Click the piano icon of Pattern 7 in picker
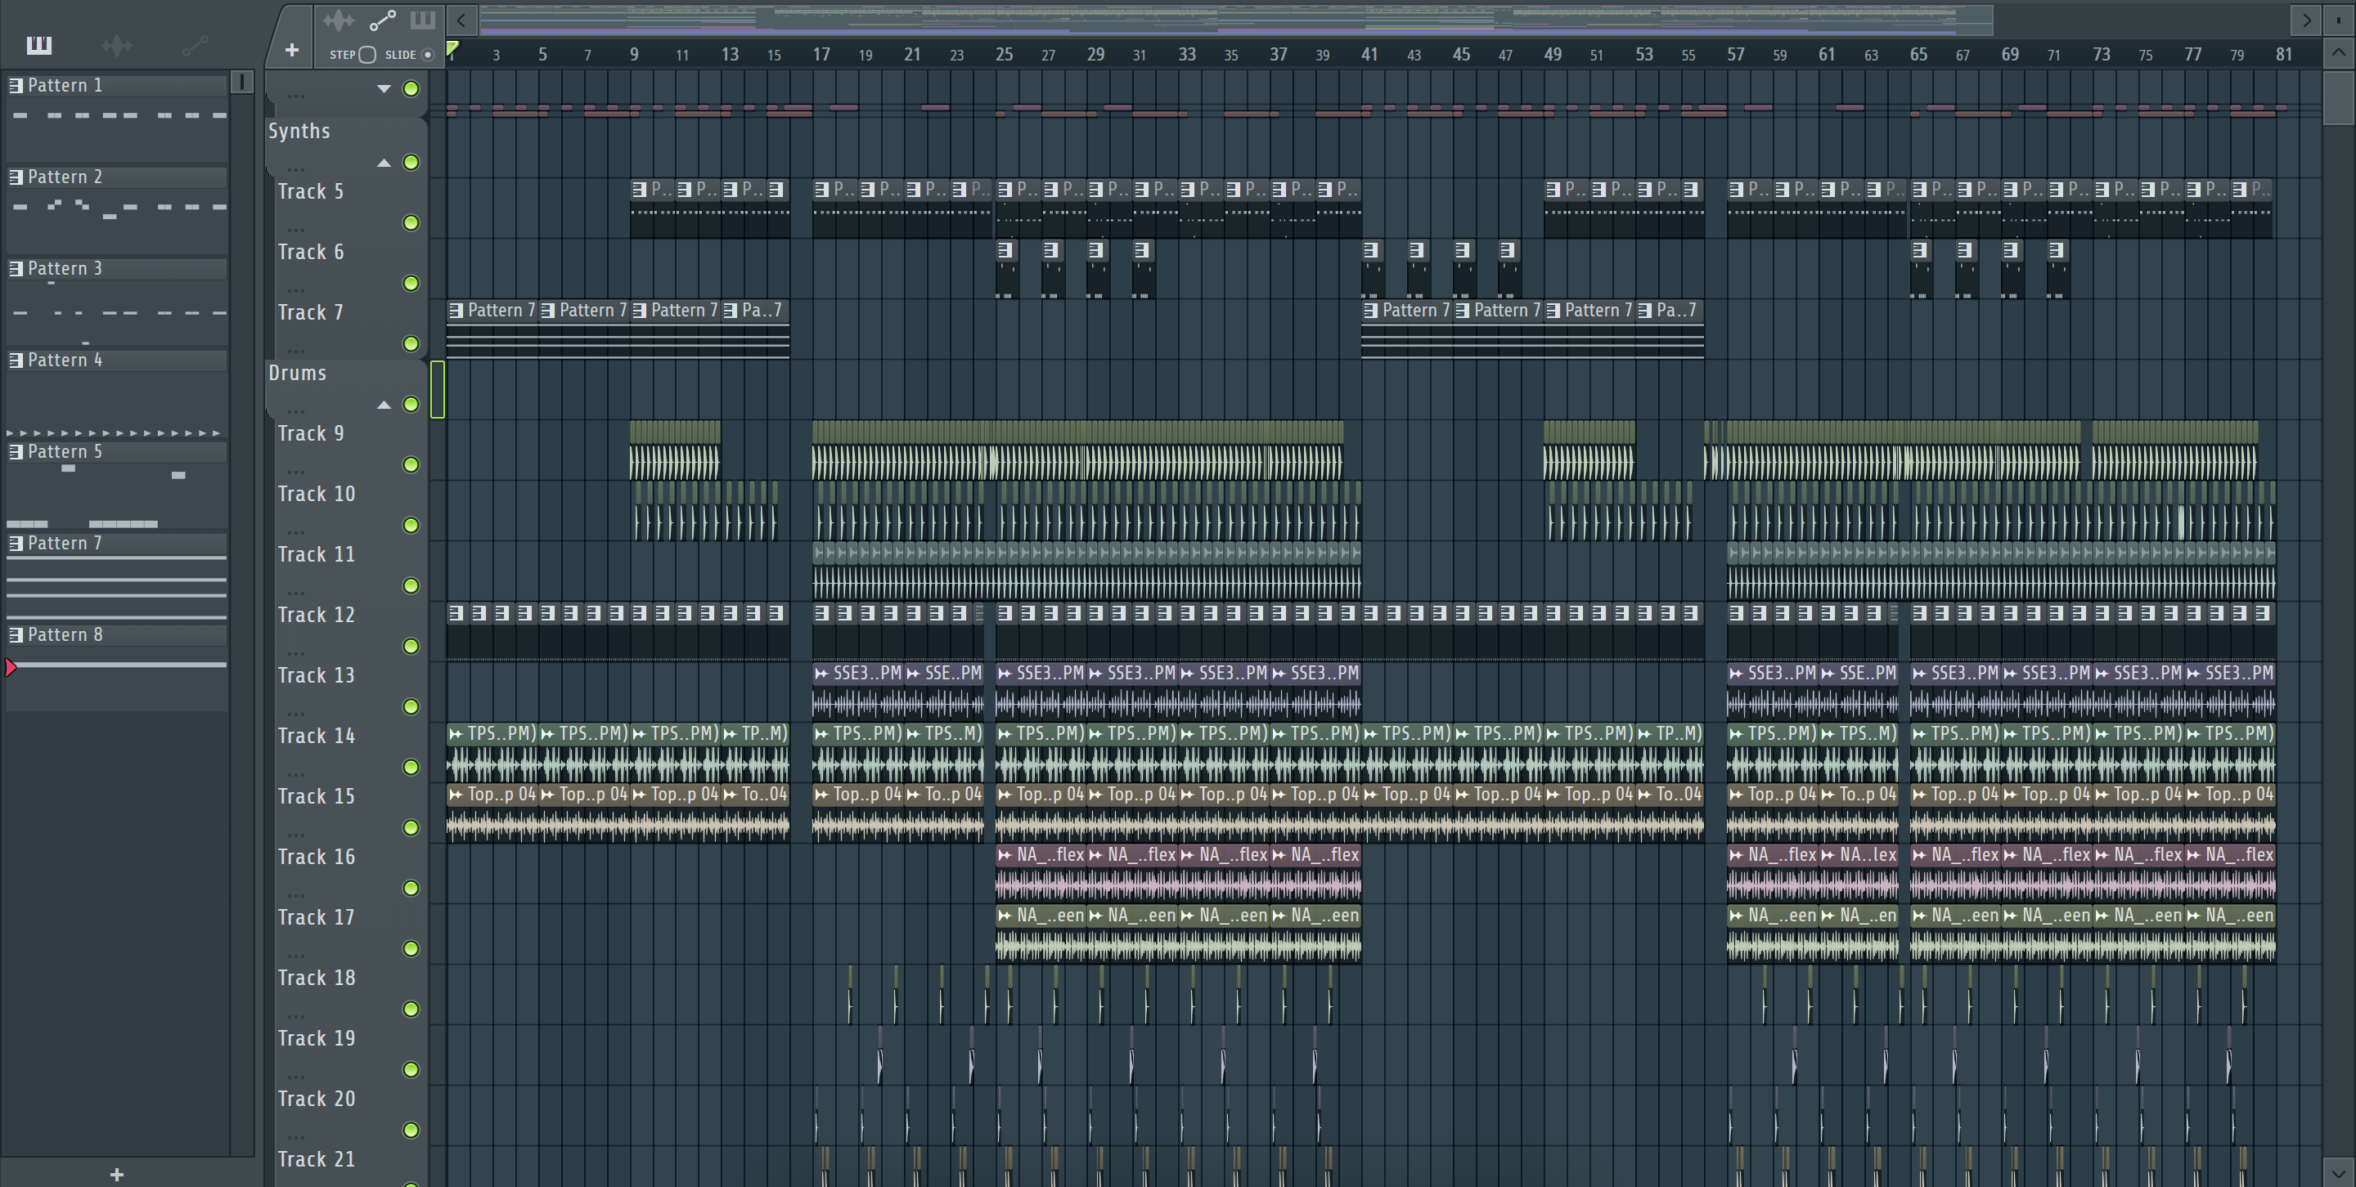2356x1187 pixels. [16, 543]
